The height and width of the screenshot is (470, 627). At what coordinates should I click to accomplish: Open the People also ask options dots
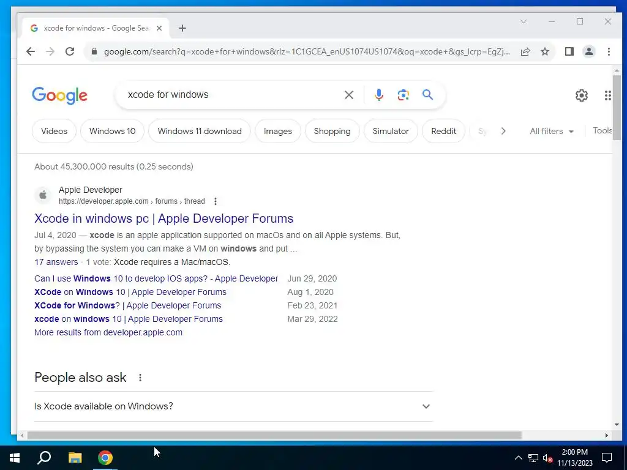click(x=140, y=378)
